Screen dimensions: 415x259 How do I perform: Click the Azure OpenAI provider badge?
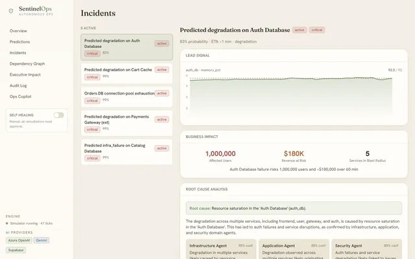click(x=19, y=240)
